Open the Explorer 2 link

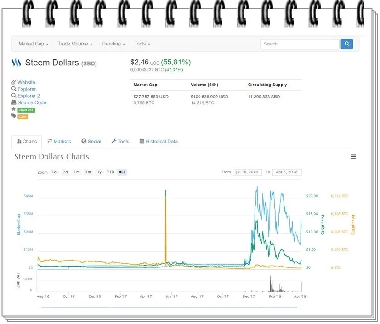(28, 96)
